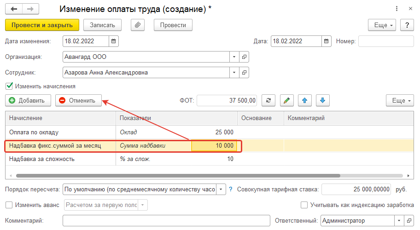Click the Записать button
420x230 pixels.
point(102,25)
